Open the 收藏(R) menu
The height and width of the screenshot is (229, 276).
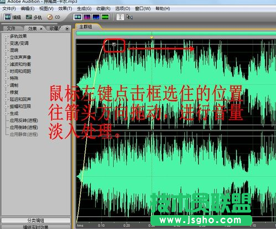click(x=103, y=9)
